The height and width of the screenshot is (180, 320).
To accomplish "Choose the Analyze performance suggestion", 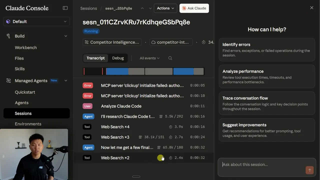I will (x=267, y=76).
